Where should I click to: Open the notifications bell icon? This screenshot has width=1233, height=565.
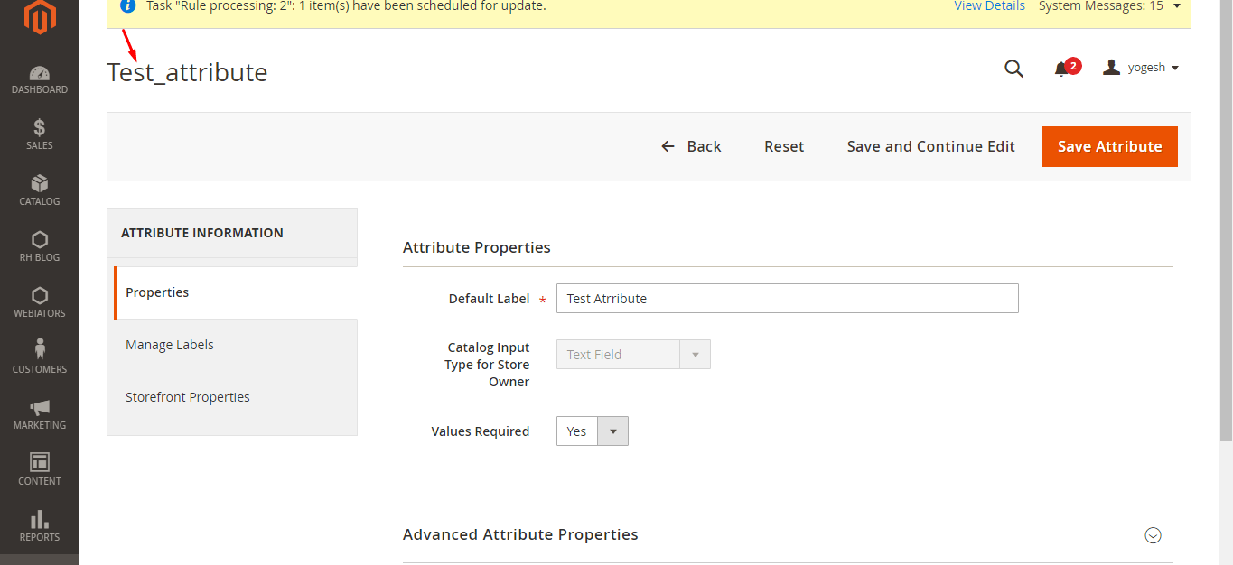(x=1062, y=69)
